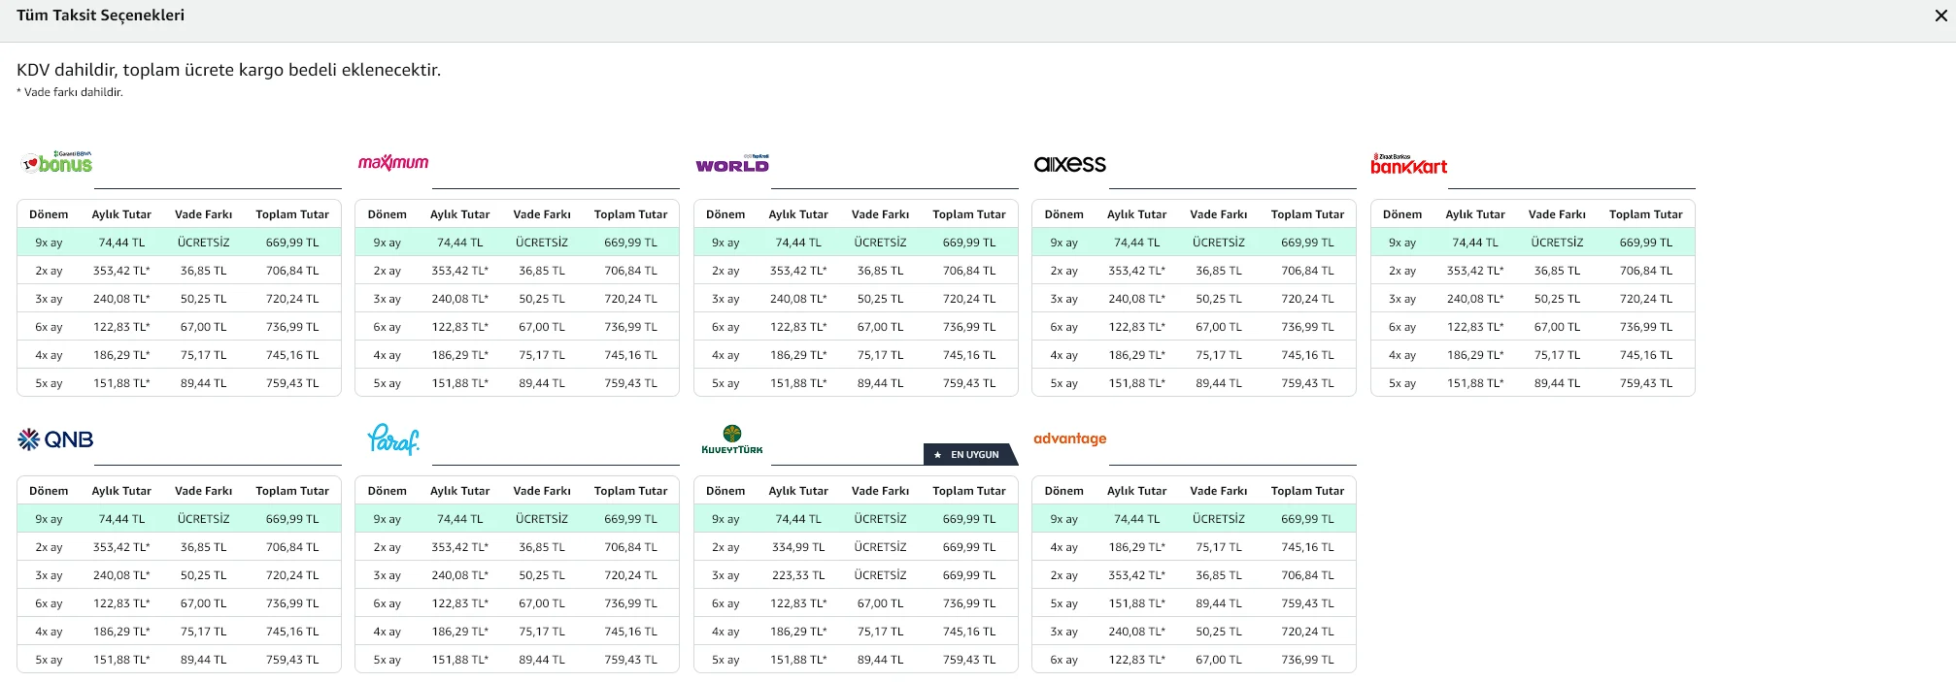Click Toplam Tutar header in QNB table
Image resolution: width=1956 pixels, height=682 pixels.
pos(292,491)
